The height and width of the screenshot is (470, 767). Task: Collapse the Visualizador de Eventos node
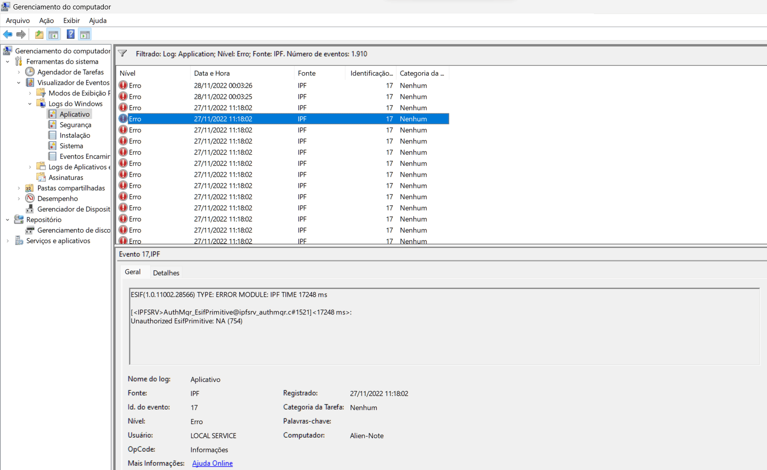[19, 82]
